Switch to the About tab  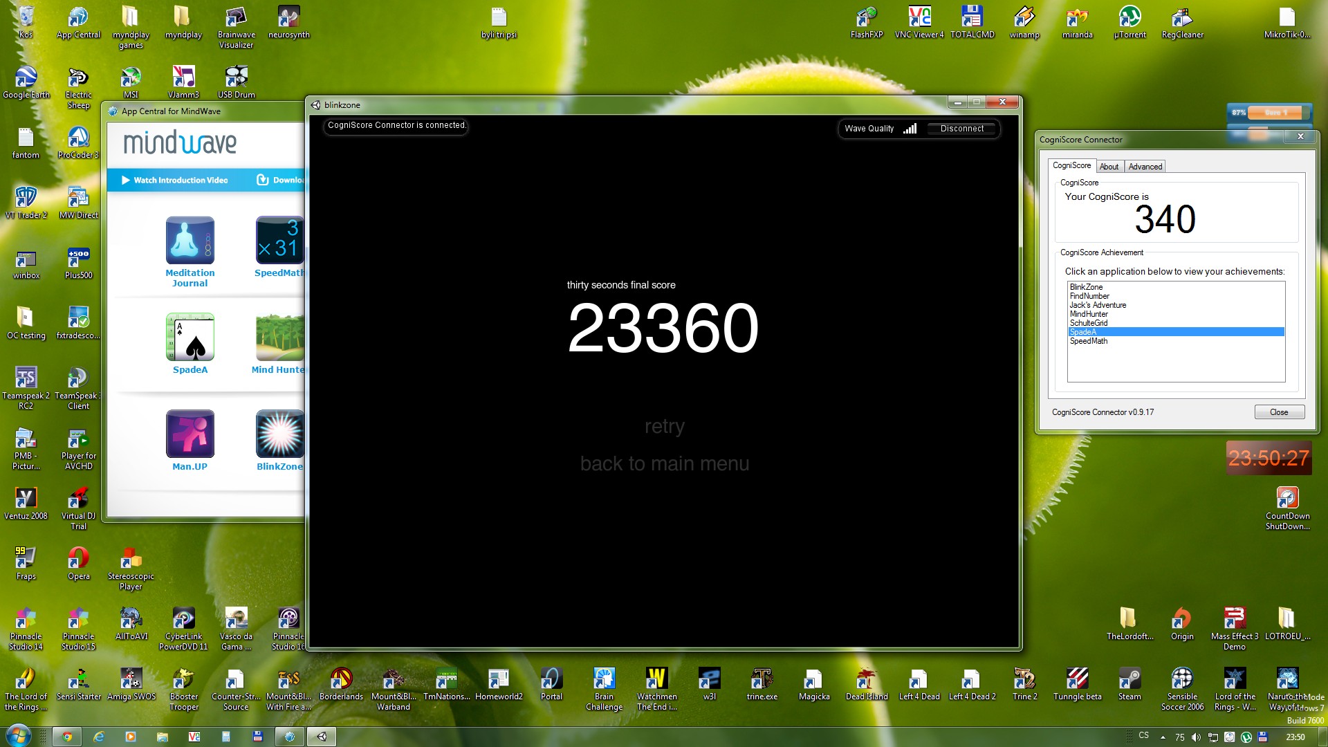click(x=1109, y=167)
